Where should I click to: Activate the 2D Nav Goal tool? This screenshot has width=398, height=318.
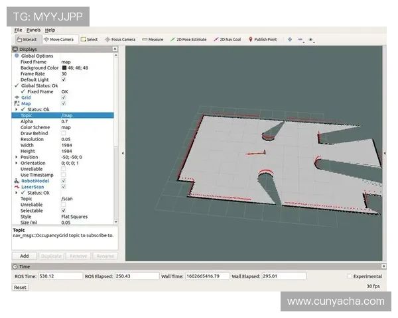228,39
